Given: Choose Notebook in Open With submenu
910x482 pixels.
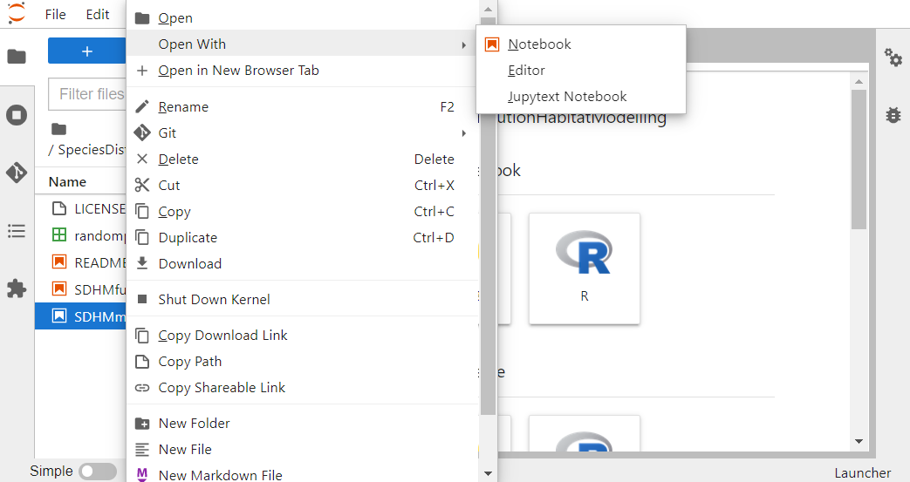Looking at the screenshot, I should [539, 44].
